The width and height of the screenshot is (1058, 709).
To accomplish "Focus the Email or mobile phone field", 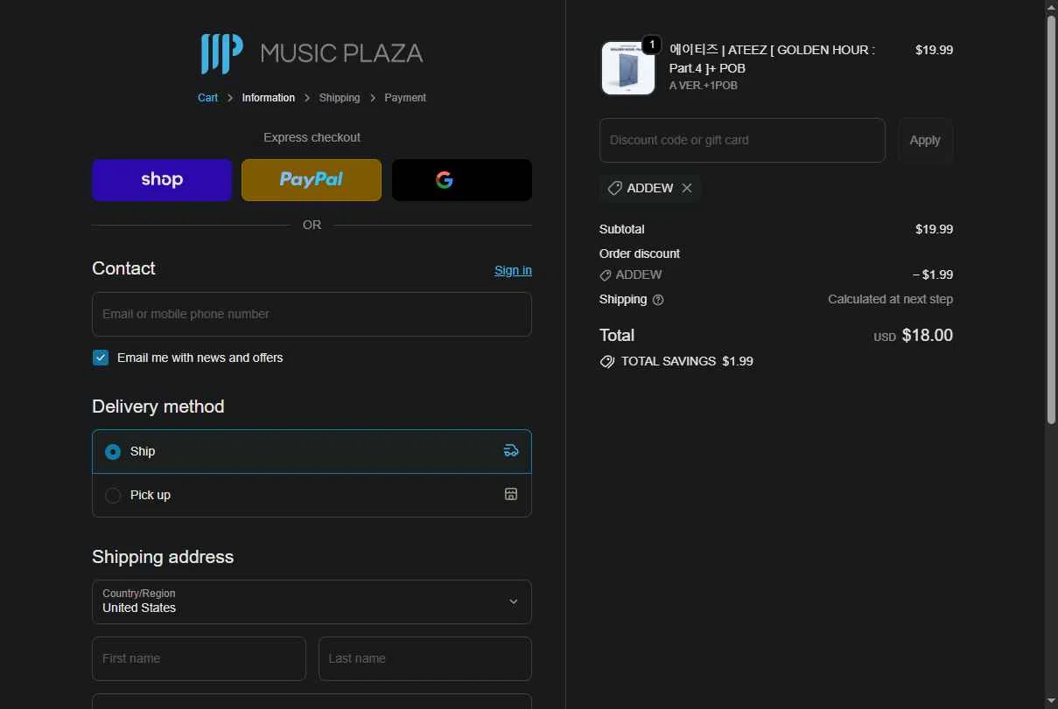I will click(x=312, y=314).
